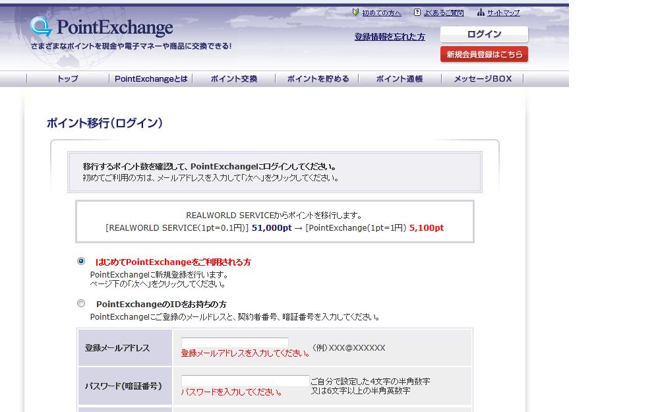656x412 pixels.
Task: Click the 登録情報を忘れた方 link
Action: click(390, 37)
